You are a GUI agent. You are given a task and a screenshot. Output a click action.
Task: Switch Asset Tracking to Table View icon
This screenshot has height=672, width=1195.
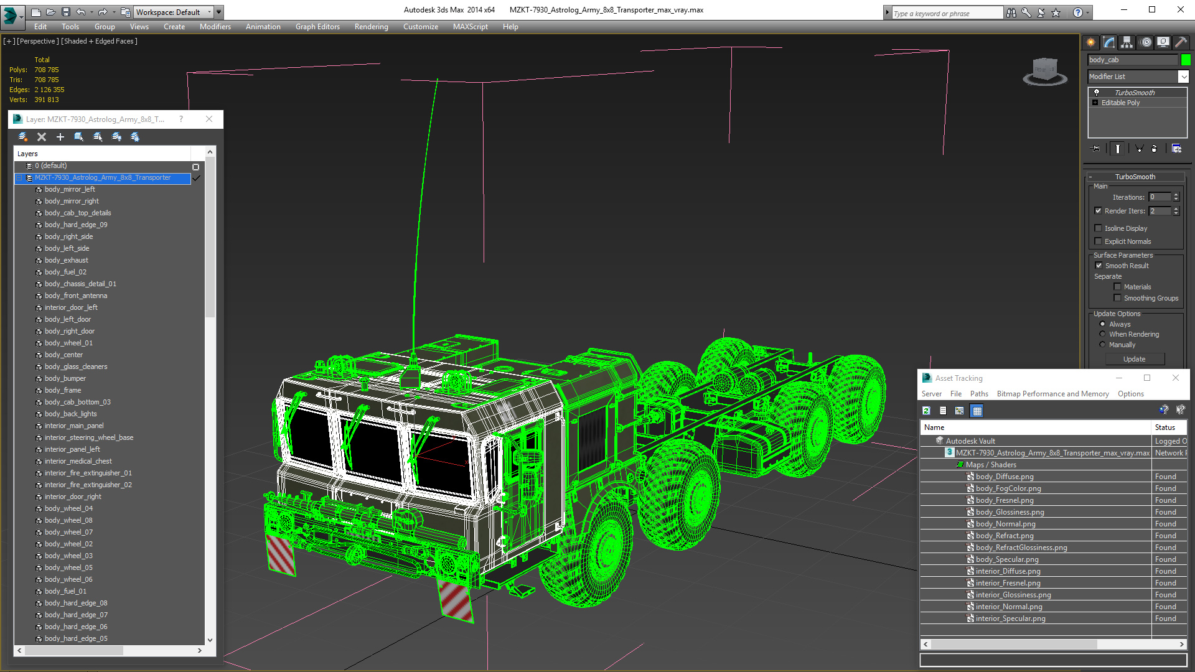click(x=977, y=411)
